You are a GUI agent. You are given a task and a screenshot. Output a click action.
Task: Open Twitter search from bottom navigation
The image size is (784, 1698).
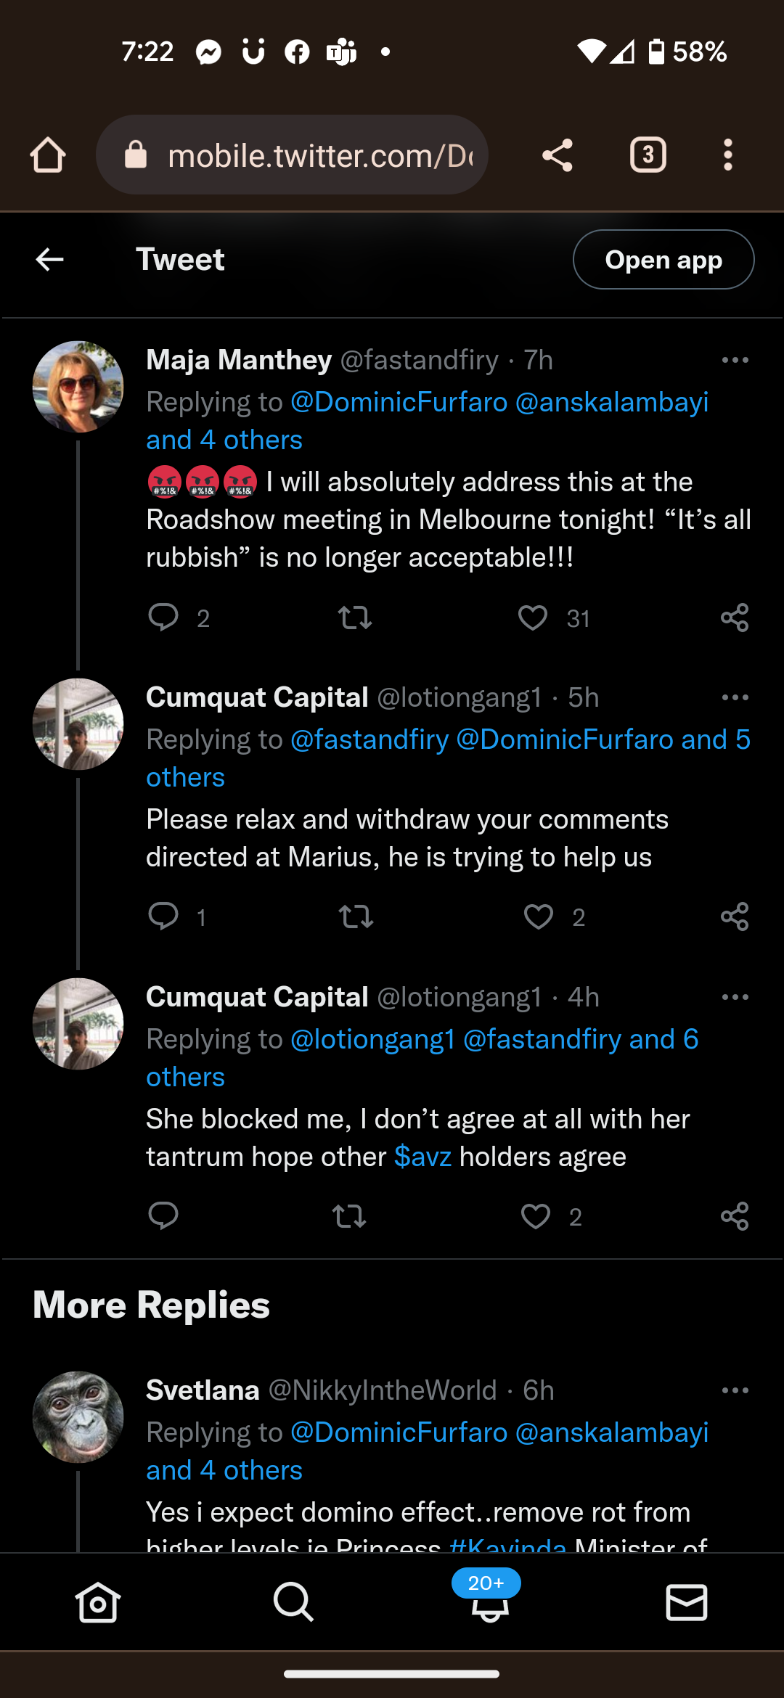pyautogui.click(x=293, y=1601)
